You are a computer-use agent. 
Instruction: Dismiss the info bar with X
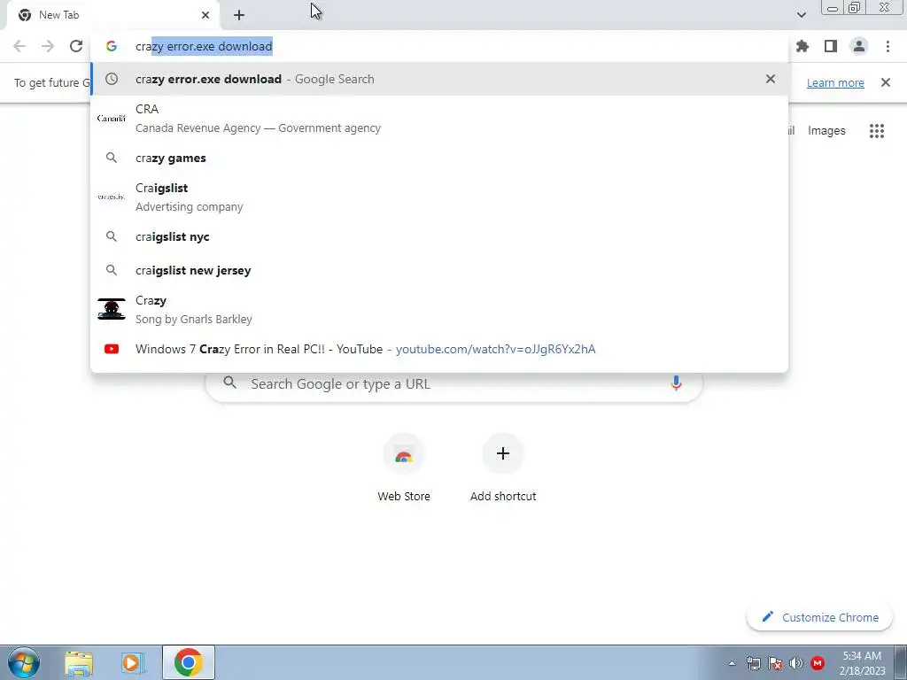tap(886, 82)
